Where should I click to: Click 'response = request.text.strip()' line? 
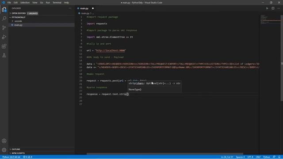coord(107,94)
